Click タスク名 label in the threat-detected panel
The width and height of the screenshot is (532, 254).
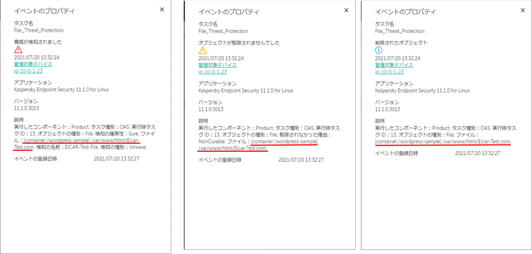pos(23,23)
